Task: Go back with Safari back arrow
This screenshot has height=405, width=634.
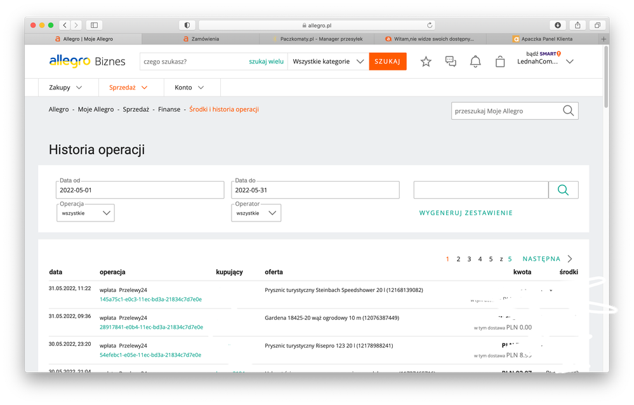Action: [65, 25]
